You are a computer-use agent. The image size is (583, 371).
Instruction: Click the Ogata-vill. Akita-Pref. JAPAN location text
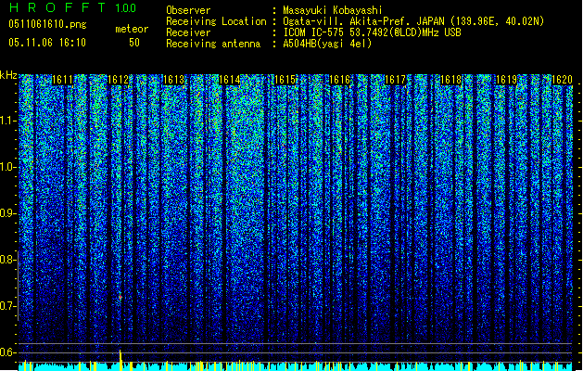[413, 21]
